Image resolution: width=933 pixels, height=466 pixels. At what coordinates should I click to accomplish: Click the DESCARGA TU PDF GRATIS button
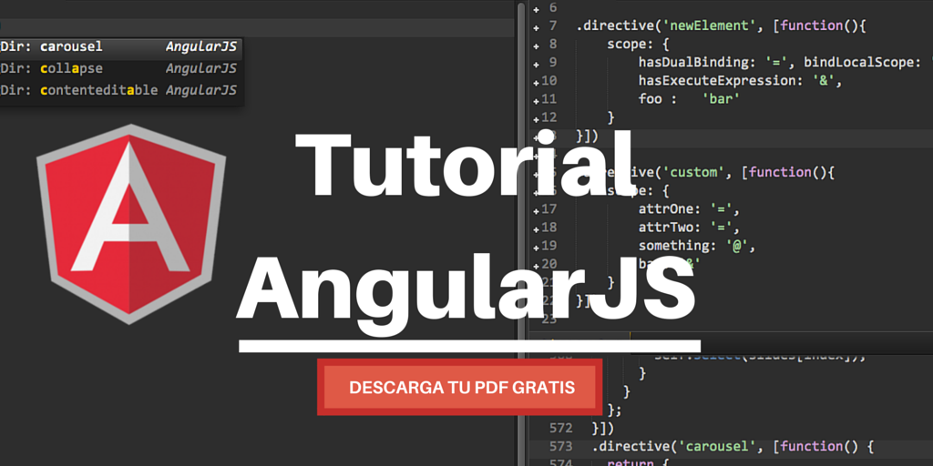[x=459, y=387]
